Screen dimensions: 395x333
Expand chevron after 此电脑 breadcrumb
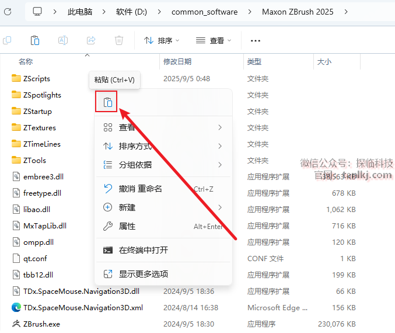[103, 12]
